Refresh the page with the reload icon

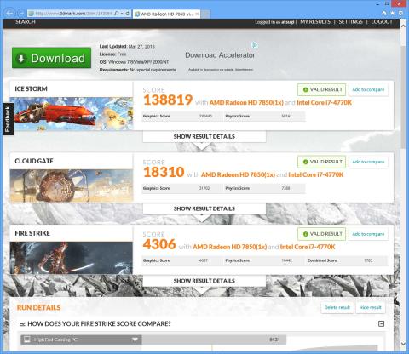click(x=128, y=14)
